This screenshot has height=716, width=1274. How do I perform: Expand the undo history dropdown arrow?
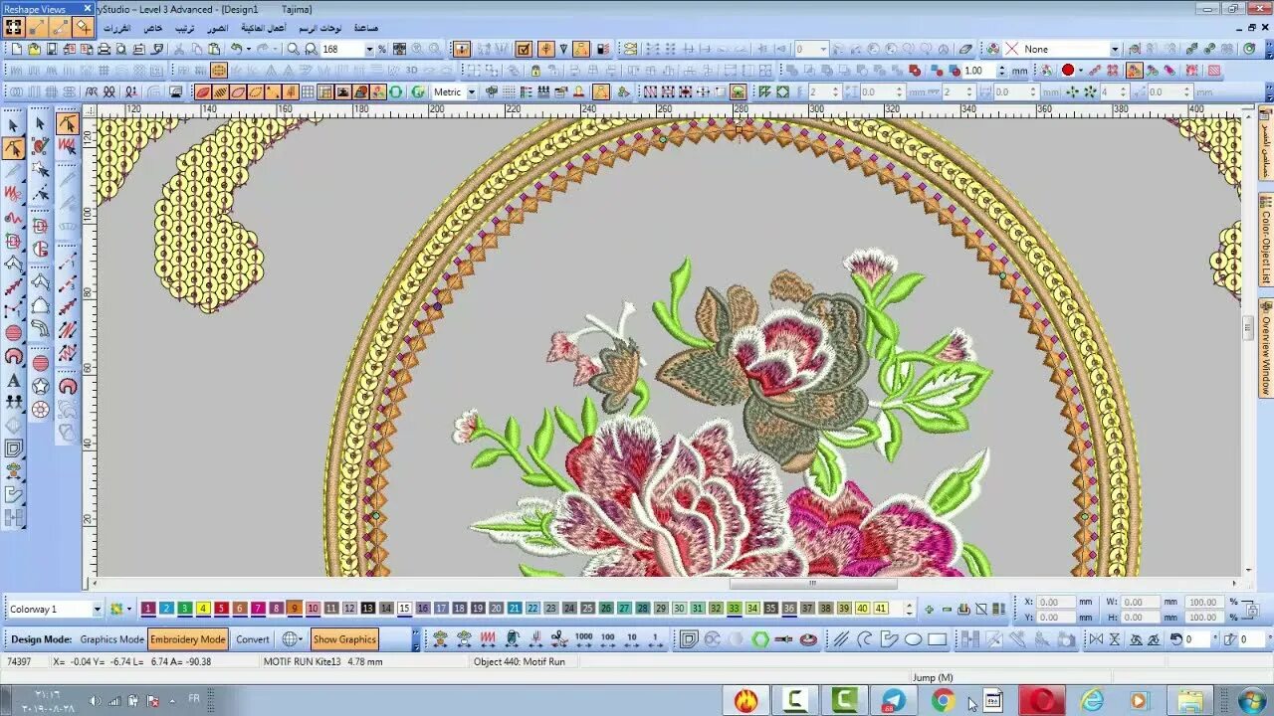(x=249, y=49)
